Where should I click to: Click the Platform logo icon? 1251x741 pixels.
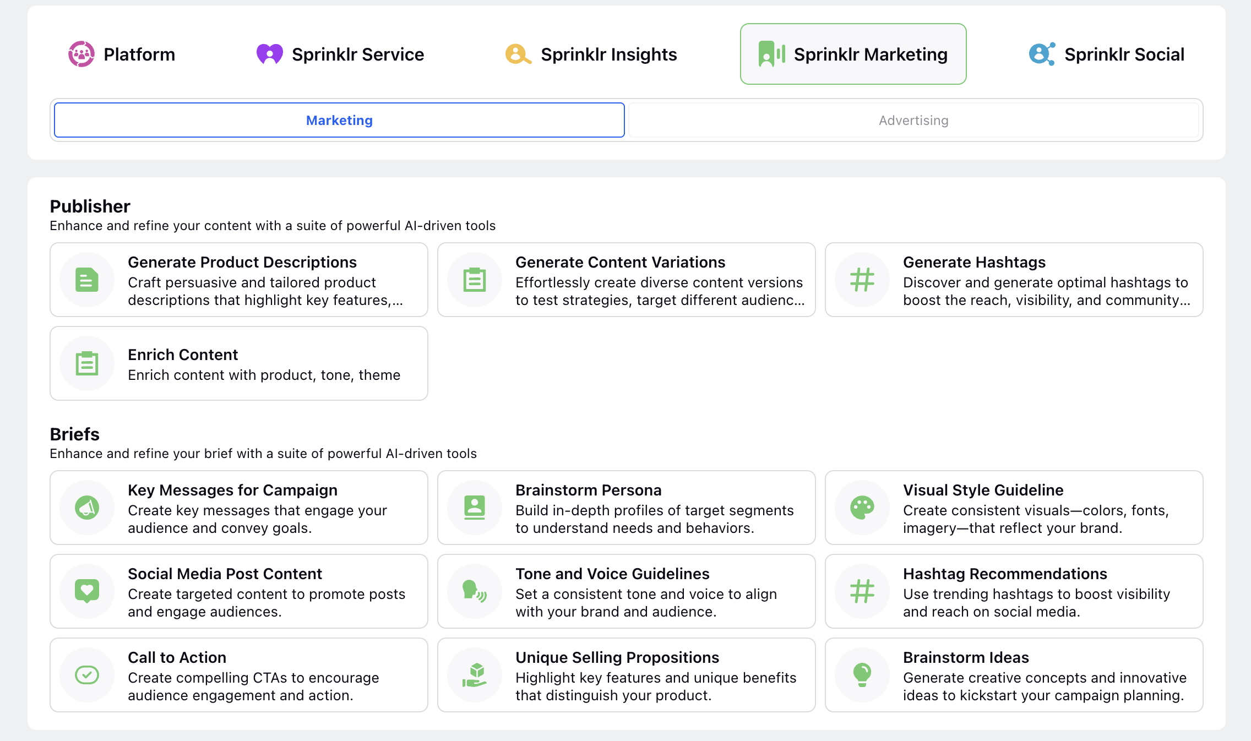(x=81, y=54)
